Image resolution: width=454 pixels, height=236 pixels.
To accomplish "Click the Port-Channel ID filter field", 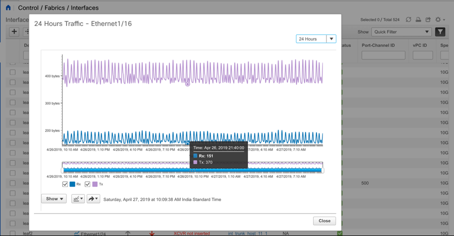I will coord(383,55).
